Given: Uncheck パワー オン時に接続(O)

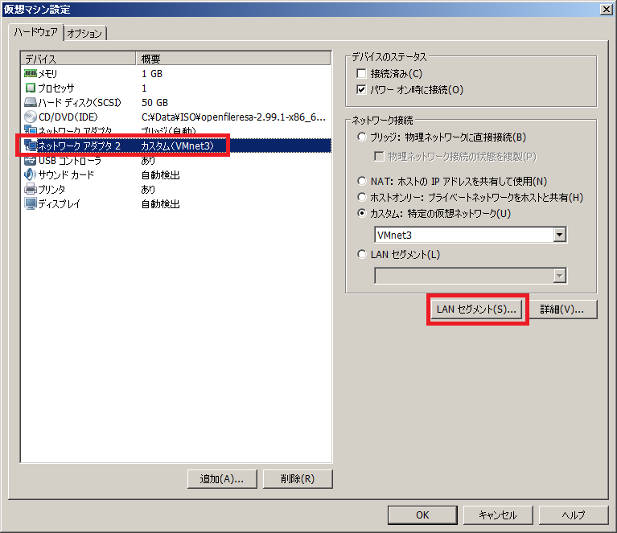Looking at the screenshot, I should coord(361,90).
